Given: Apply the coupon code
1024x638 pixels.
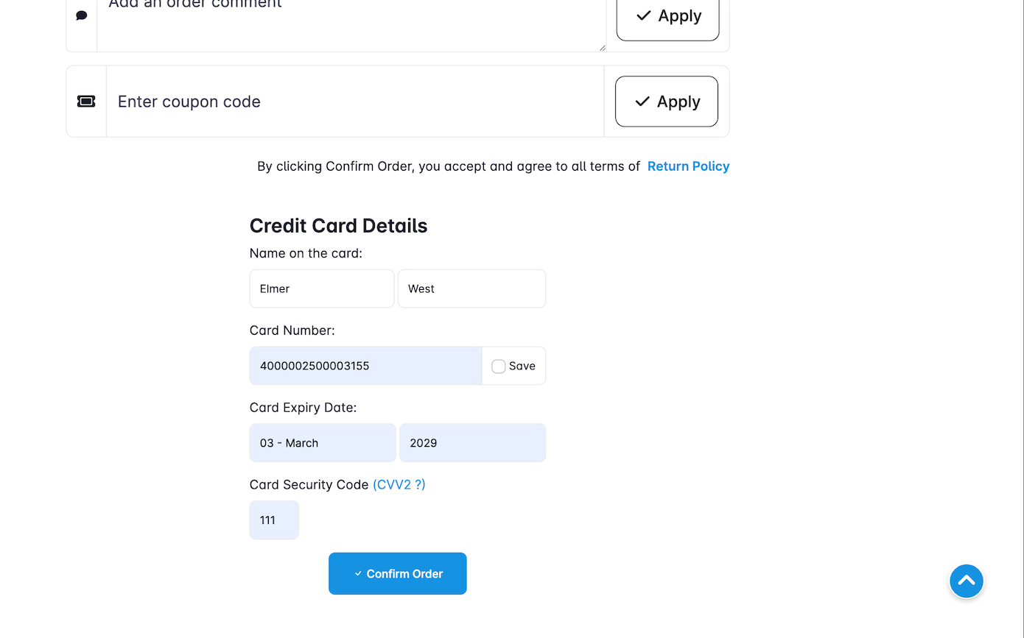Looking at the screenshot, I should pos(666,102).
